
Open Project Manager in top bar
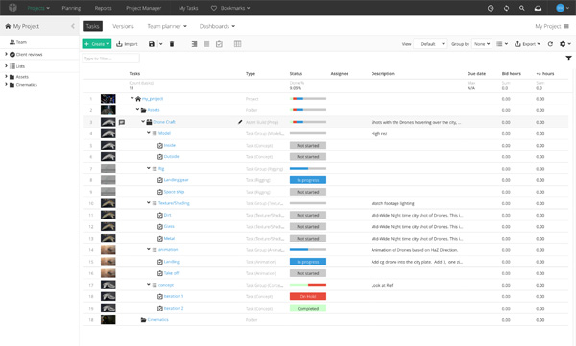(144, 8)
